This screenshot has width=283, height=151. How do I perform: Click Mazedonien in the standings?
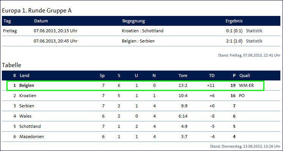pyautogui.click(x=31, y=137)
